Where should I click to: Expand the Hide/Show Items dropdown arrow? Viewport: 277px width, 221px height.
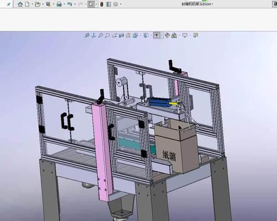(x=162, y=35)
